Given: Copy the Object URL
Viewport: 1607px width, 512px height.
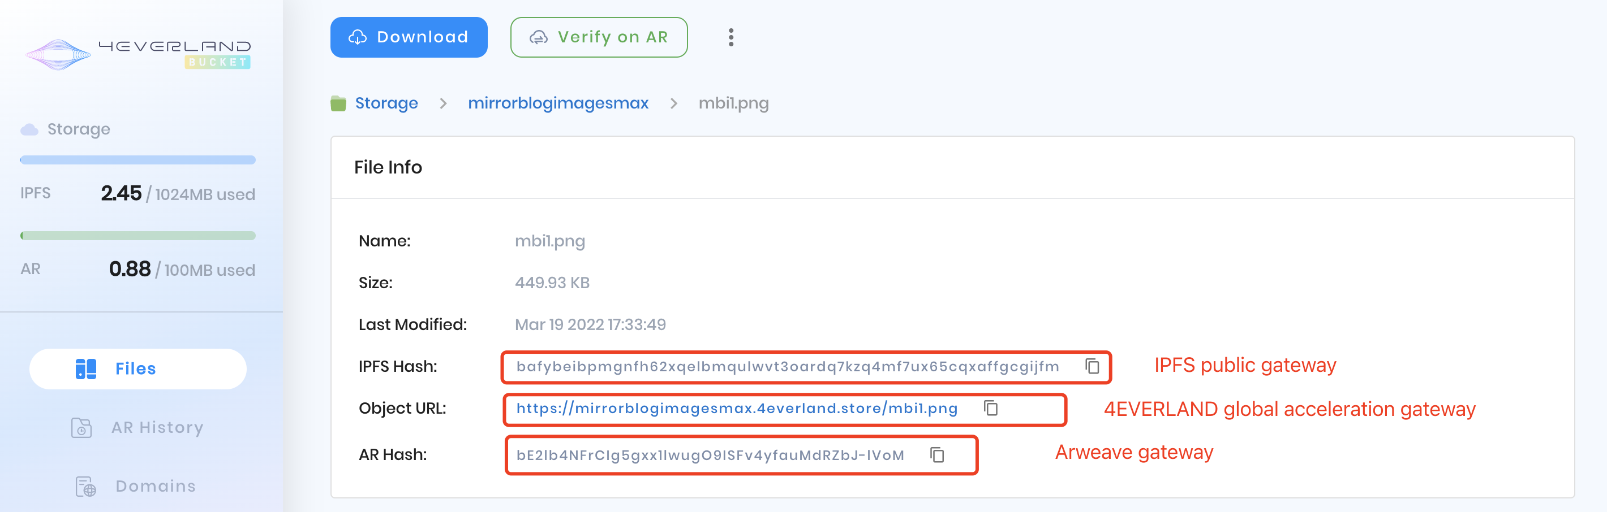Looking at the screenshot, I should click(x=991, y=408).
